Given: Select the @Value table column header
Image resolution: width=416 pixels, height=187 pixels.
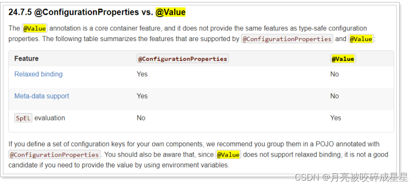Looking at the screenshot, I should (x=343, y=59).
